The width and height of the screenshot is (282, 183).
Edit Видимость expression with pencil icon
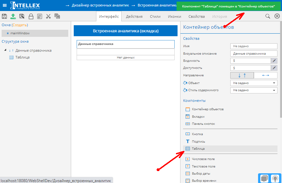click(274, 61)
